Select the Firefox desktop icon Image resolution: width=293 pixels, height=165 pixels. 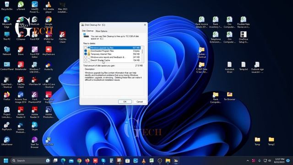pyautogui.click(x=7, y=96)
